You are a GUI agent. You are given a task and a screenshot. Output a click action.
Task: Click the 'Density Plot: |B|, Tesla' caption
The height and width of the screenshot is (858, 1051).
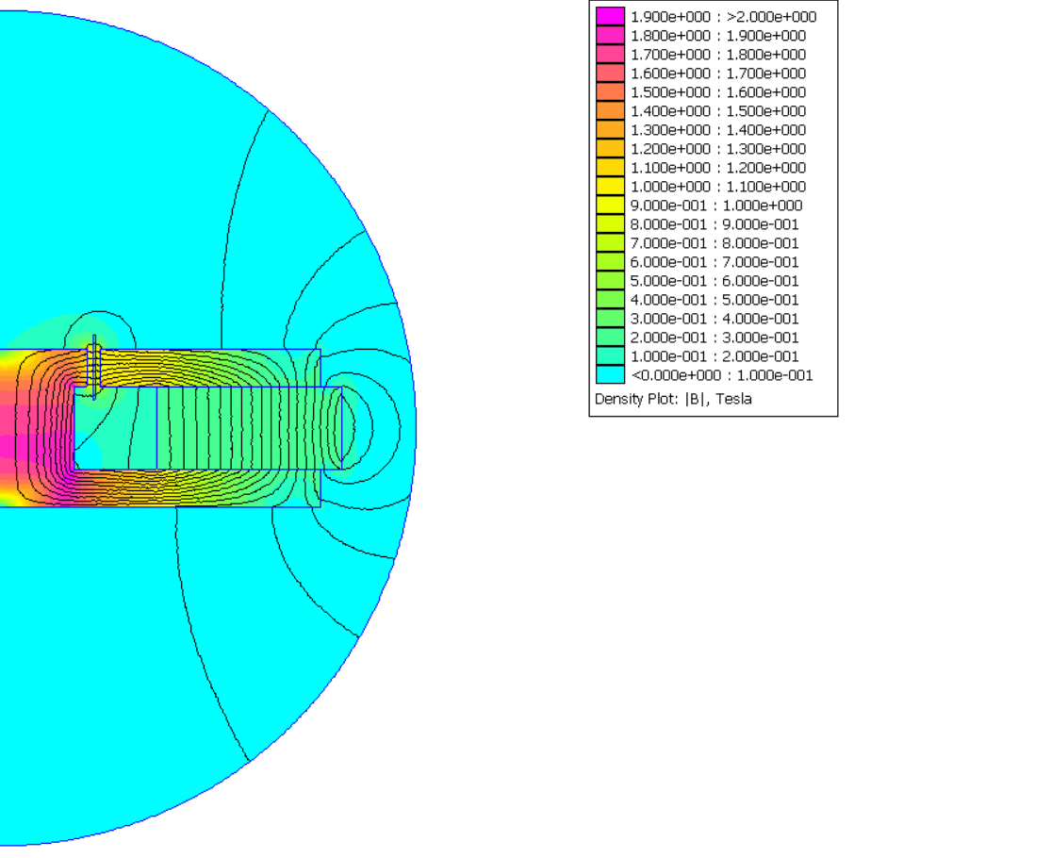[x=673, y=400]
